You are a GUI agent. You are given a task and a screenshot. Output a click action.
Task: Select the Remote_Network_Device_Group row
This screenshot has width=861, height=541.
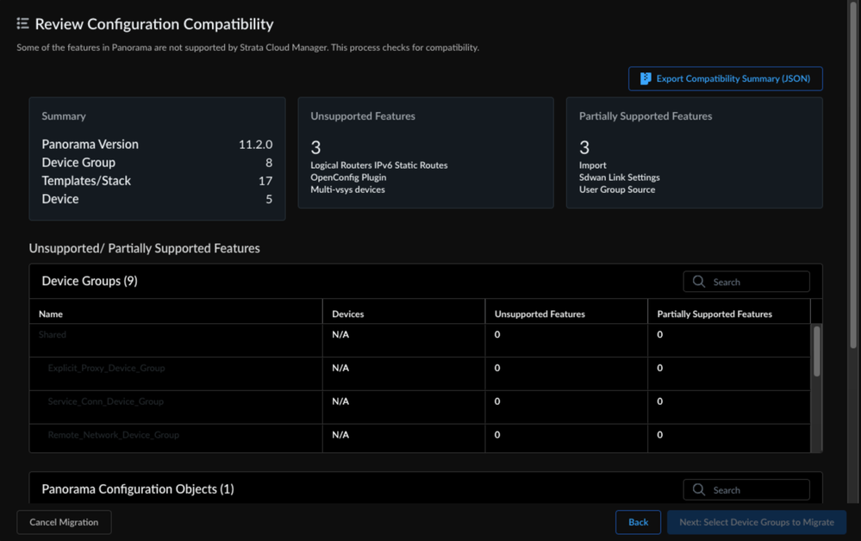[x=420, y=438]
